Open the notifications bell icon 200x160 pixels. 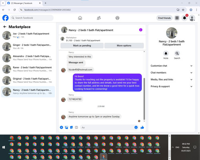pyautogui.click(x=184, y=18)
